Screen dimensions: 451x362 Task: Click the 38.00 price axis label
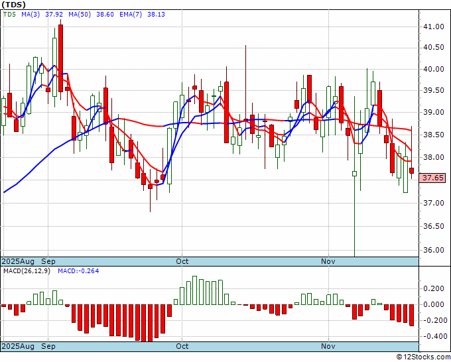(434, 157)
